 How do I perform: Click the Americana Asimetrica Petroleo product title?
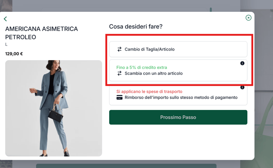point(41,33)
